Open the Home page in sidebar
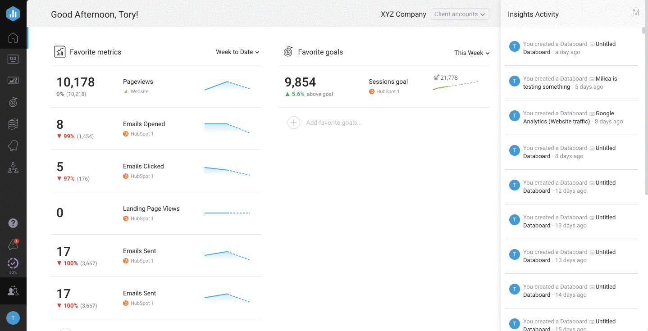 point(13,38)
